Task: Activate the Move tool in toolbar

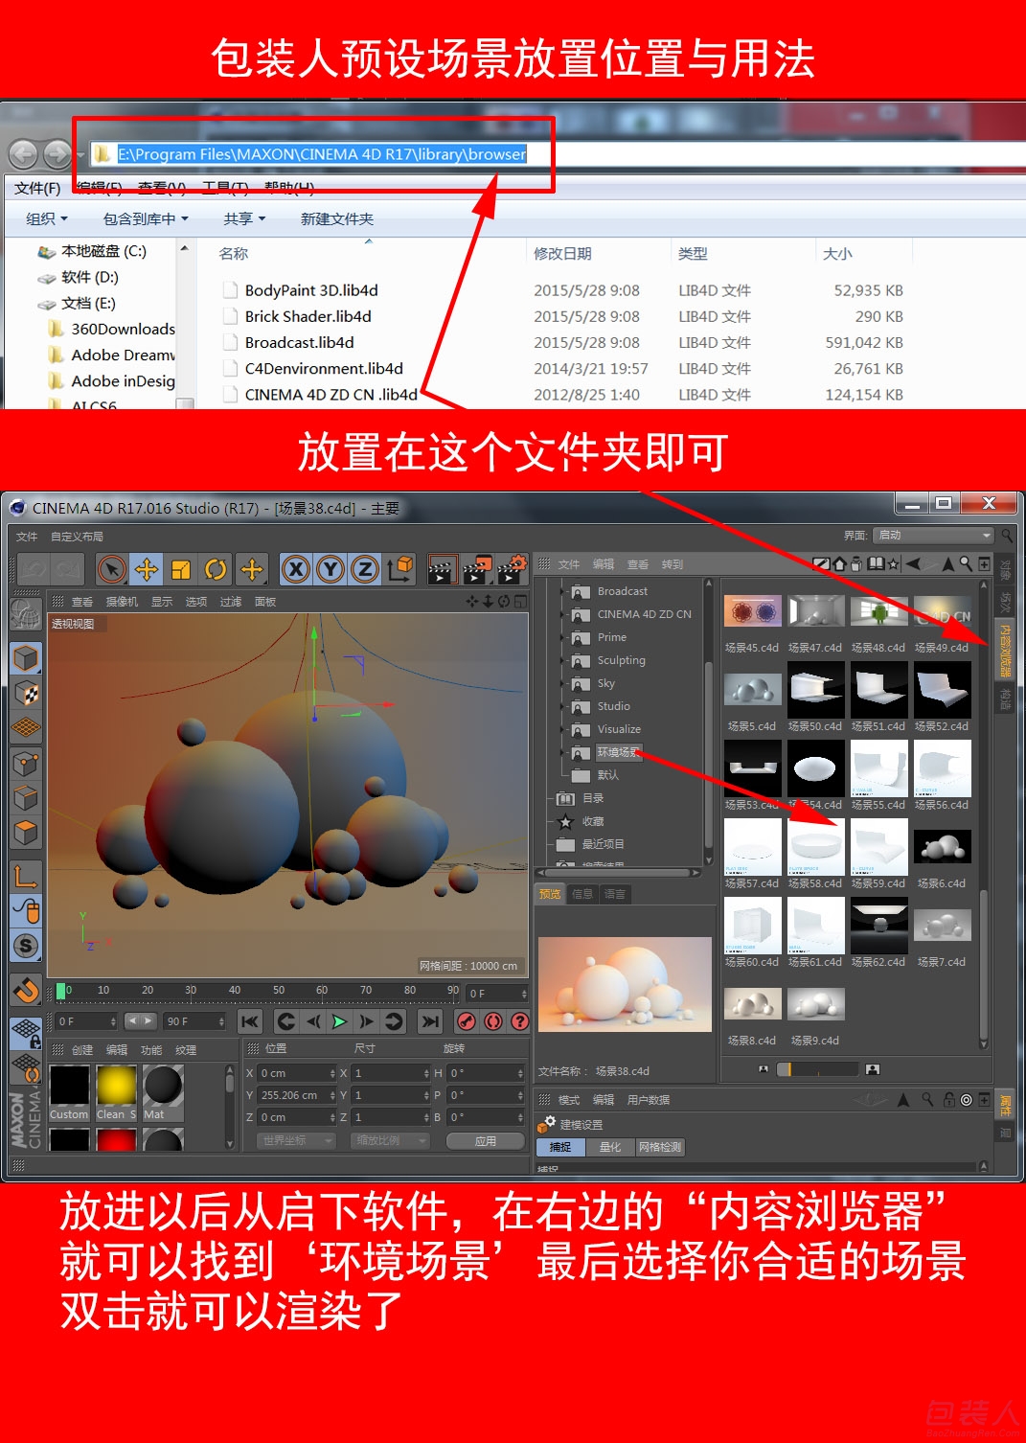Action: [x=147, y=569]
